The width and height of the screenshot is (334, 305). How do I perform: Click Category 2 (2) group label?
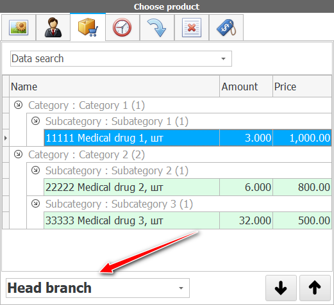point(87,154)
